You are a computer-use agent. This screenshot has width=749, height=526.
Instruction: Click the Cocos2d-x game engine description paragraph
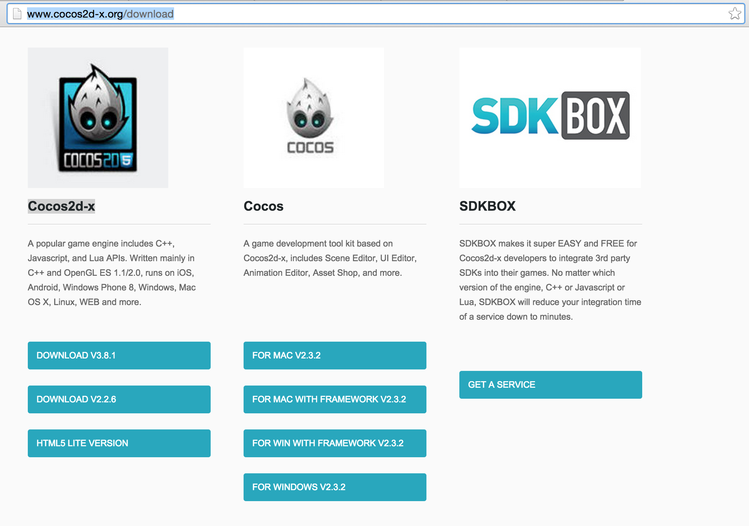tap(112, 273)
